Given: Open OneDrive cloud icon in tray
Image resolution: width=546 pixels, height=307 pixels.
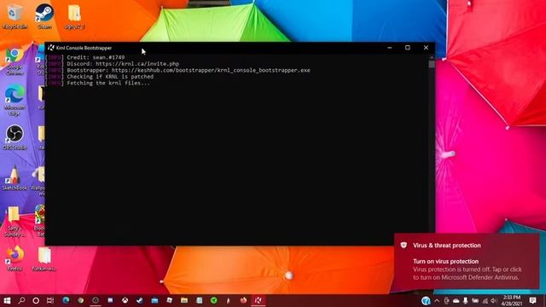Looking at the screenshot, I should click(456, 301).
